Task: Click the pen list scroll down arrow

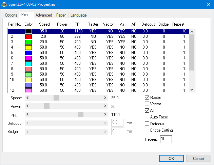Action: (192, 90)
